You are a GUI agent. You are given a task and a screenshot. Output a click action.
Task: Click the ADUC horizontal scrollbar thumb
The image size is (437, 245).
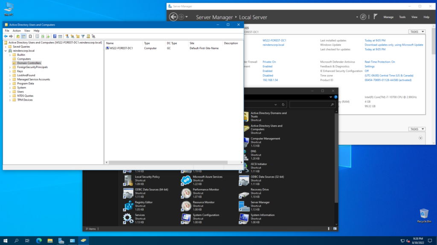point(168,162)
